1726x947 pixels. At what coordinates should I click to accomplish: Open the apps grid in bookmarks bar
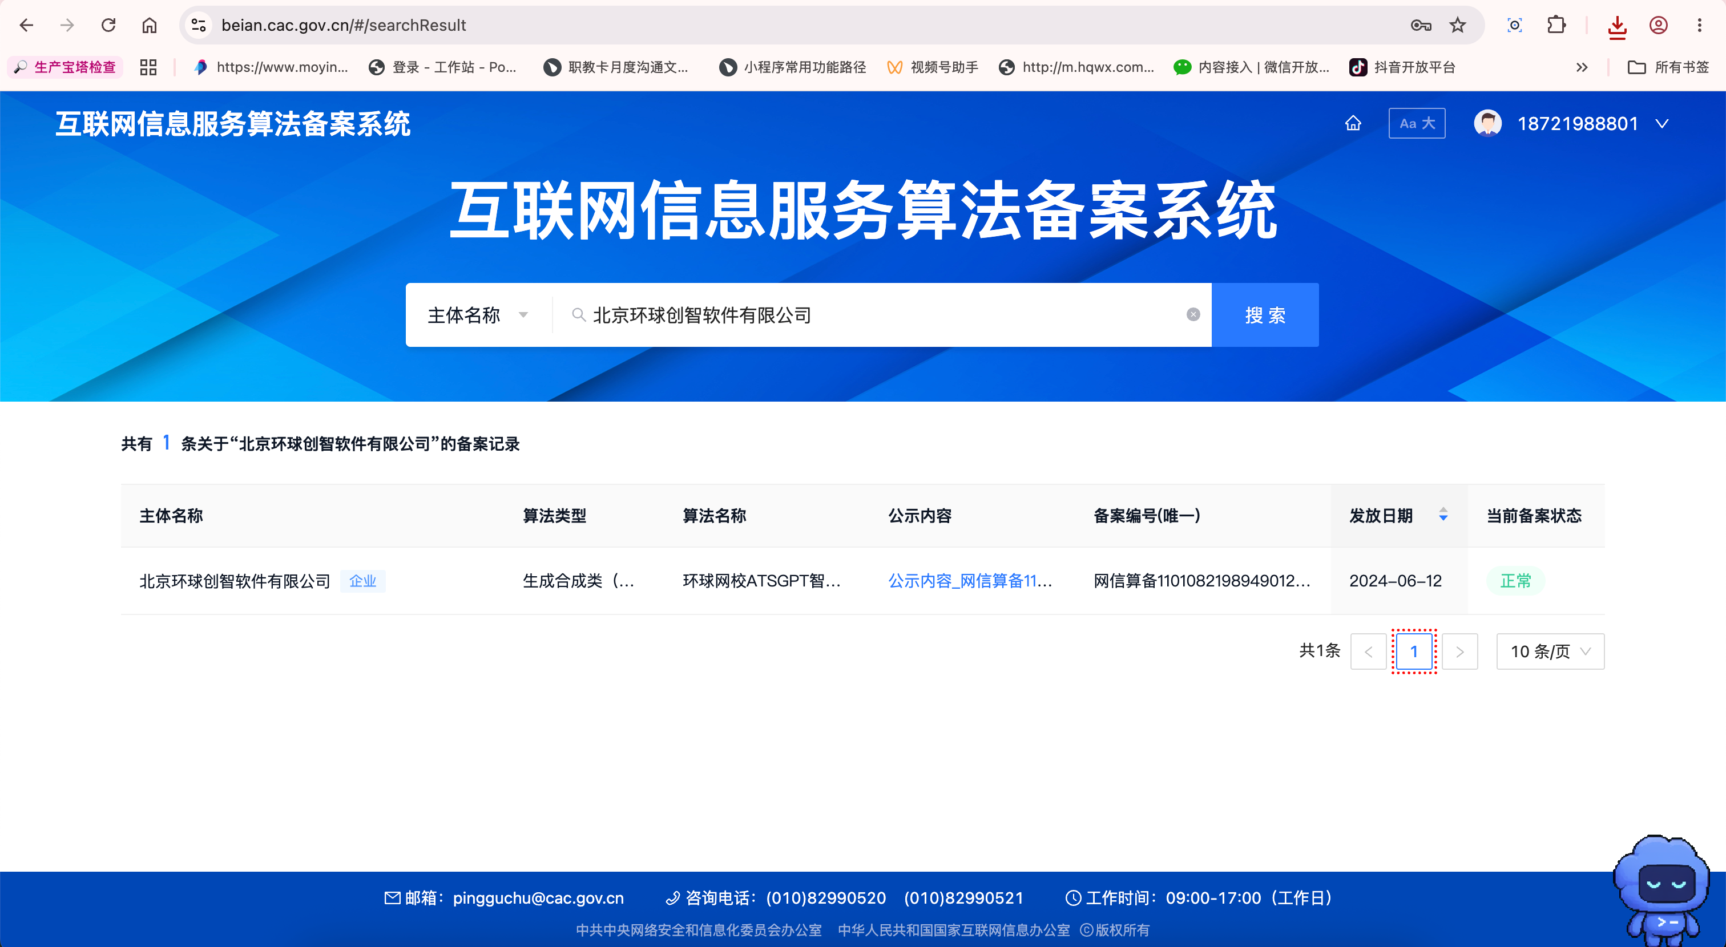click(x=148, y=67)
